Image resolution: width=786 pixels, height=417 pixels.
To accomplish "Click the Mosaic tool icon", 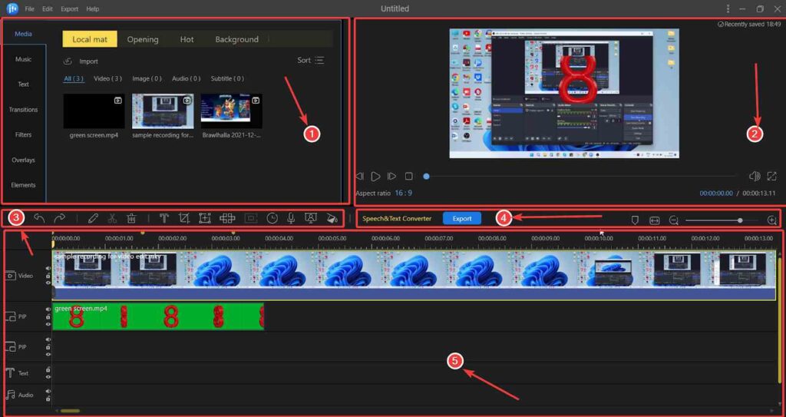I will pyautogui.click(x=227, y=218).
